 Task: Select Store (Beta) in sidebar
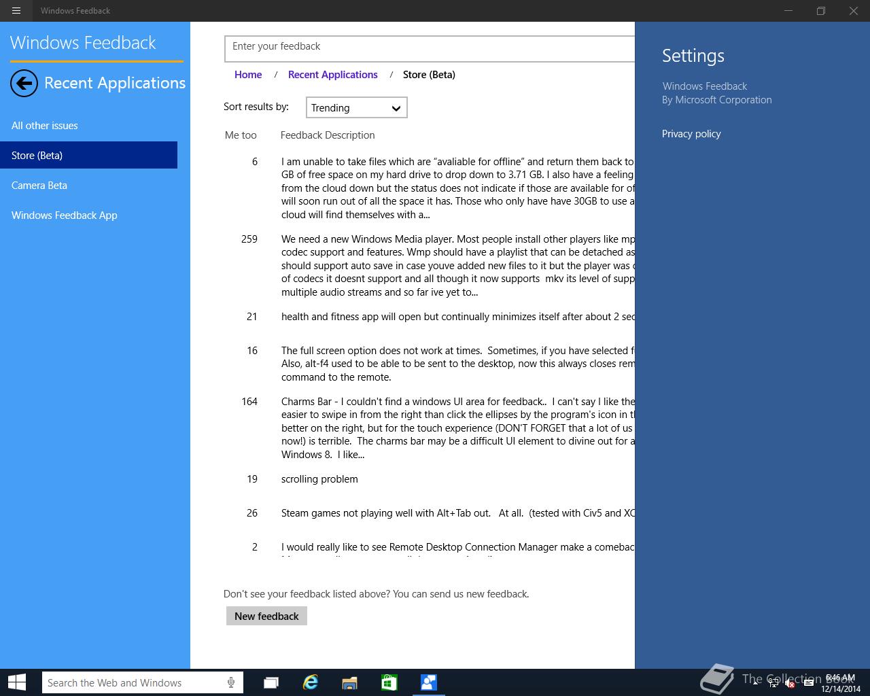click(88, 155)
